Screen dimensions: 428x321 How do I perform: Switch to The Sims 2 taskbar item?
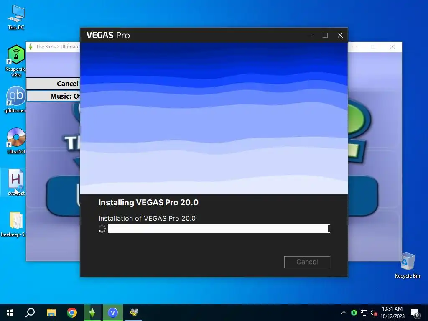[92, 313]
